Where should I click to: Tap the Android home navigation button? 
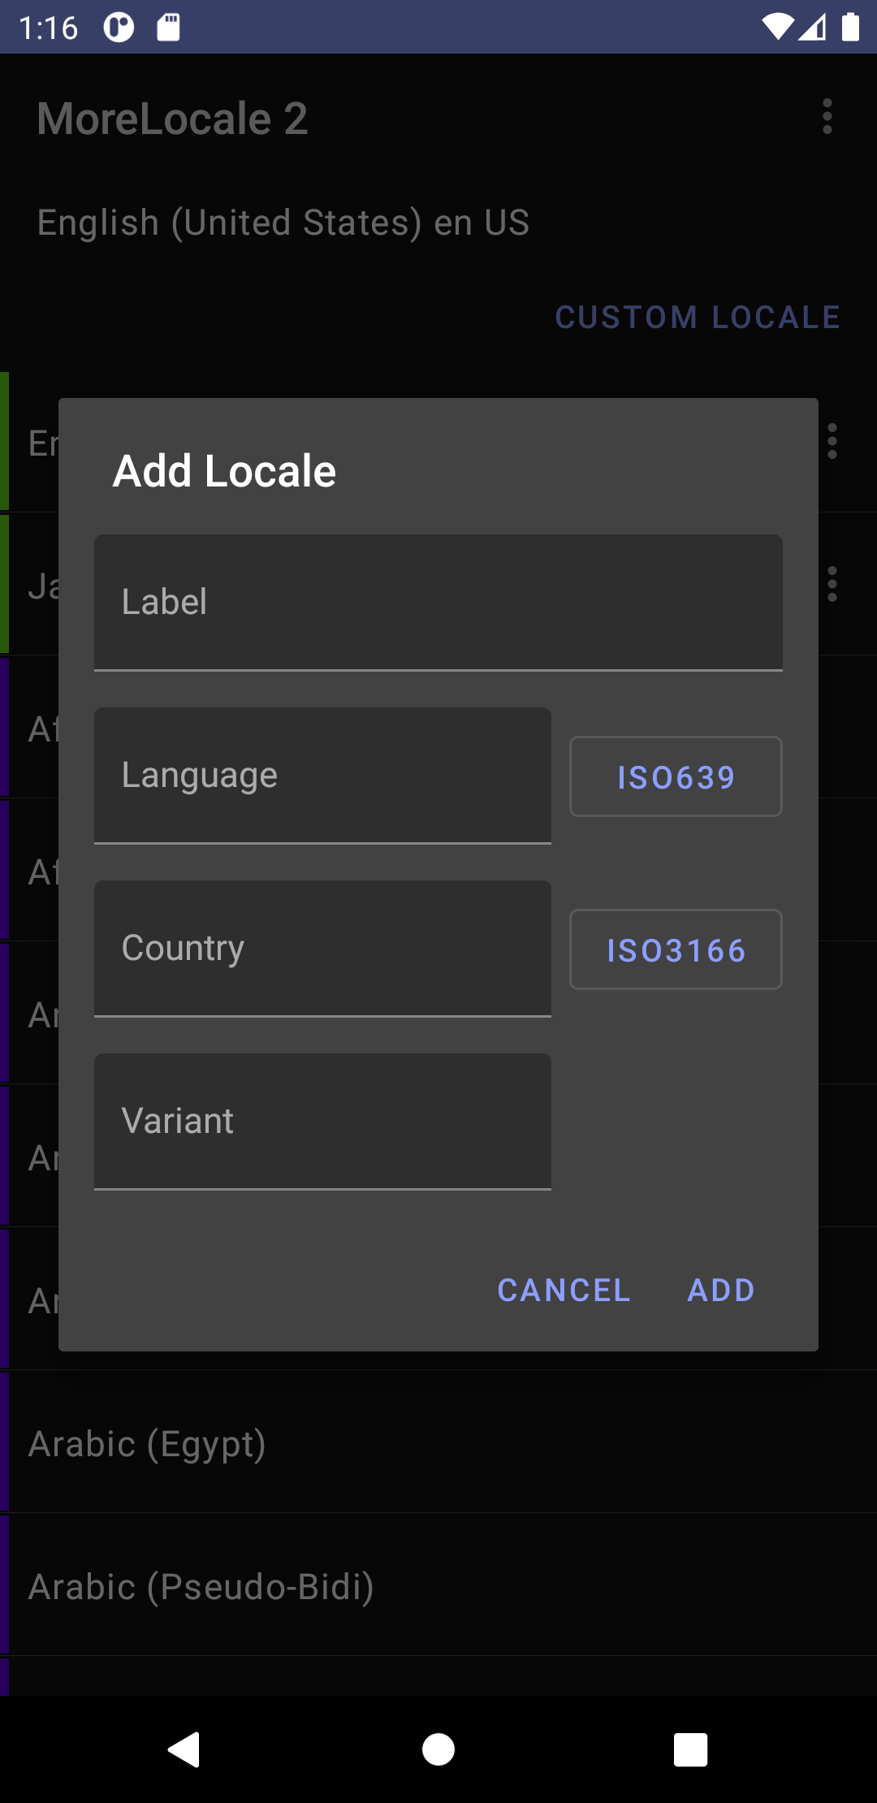[438, 1749]
